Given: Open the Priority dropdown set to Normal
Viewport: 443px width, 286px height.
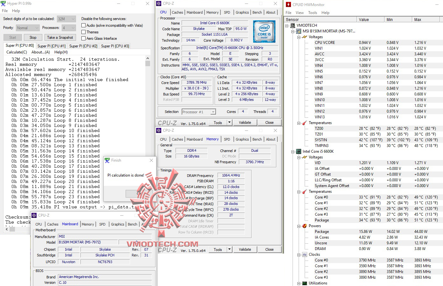Looking at the screenshot, I should [28, 28].
